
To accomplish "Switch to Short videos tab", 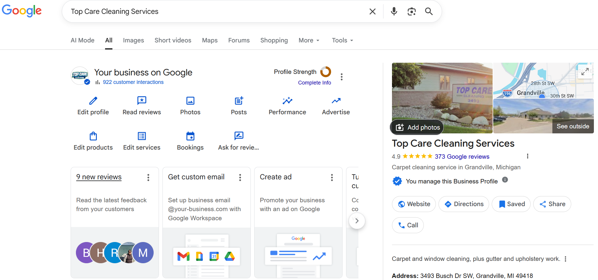I will click(173, 40).
